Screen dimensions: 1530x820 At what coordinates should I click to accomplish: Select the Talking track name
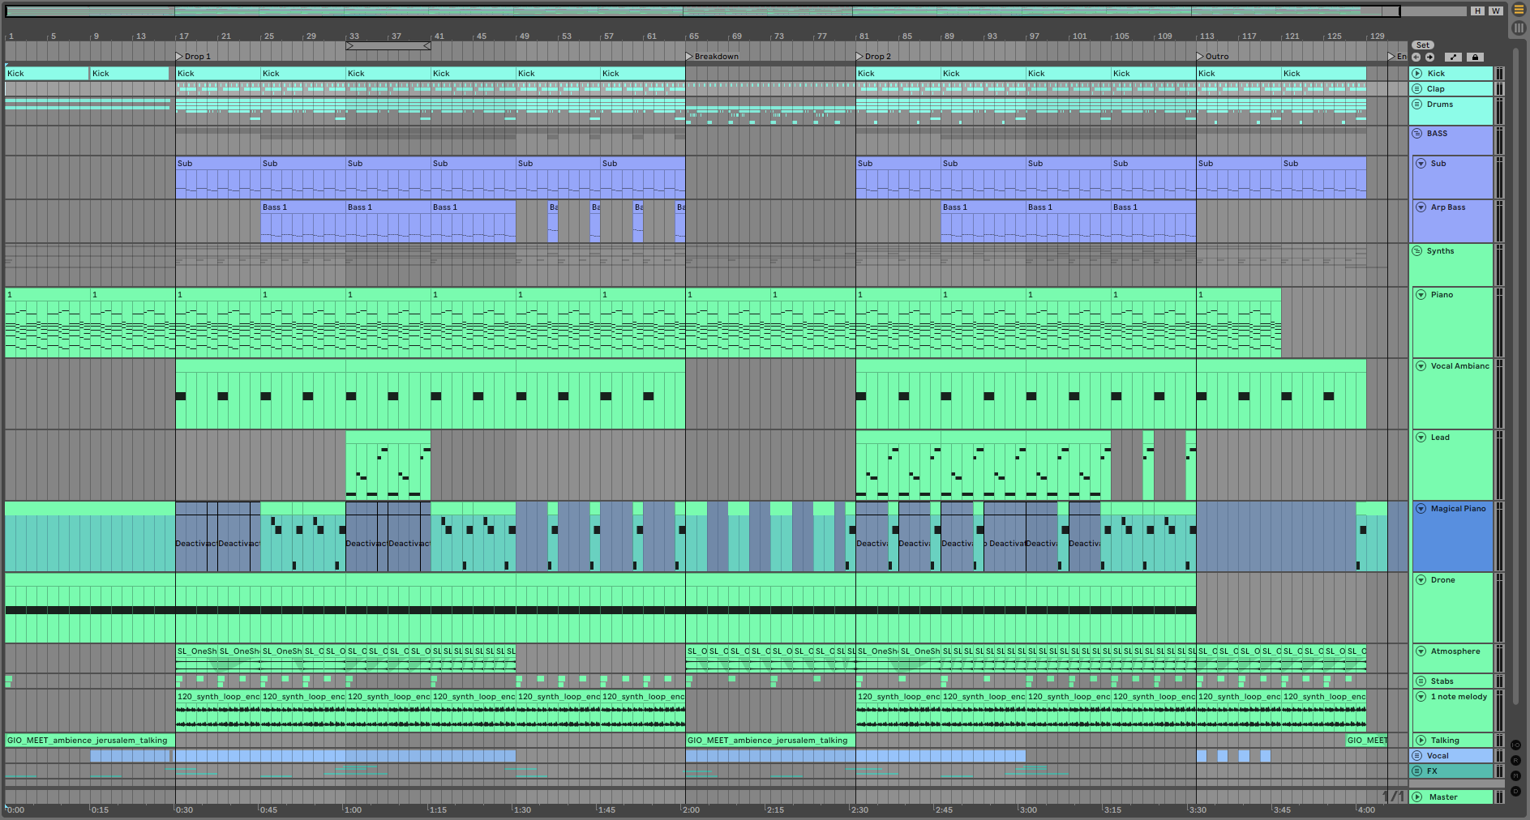[x=1445, y=741]
